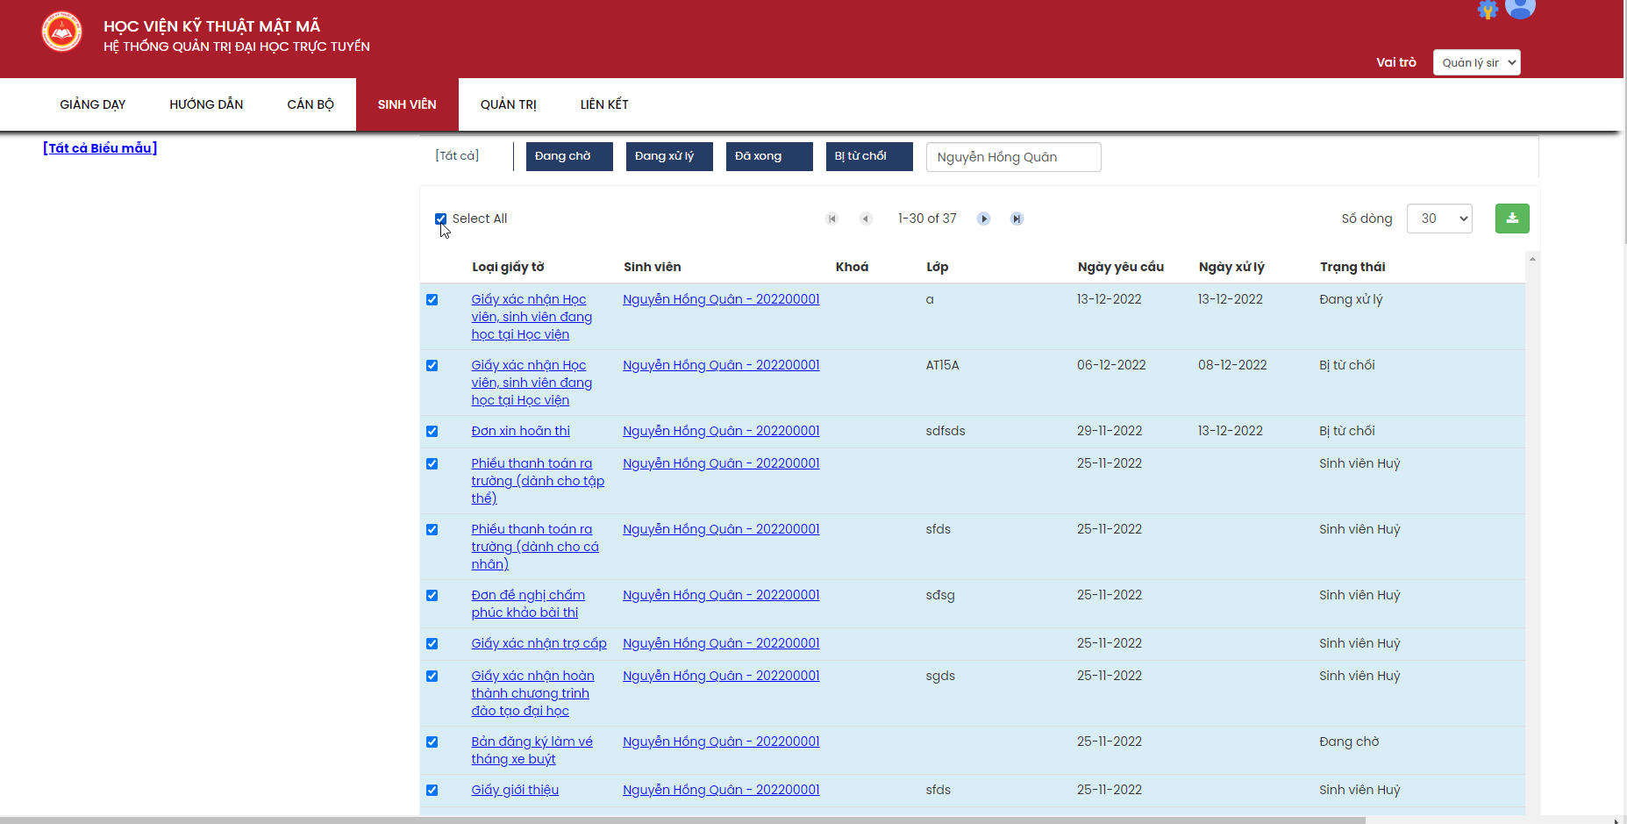This screenshot has width=1627, height=824.
Task: Filter by Đang xử lý status
Action: click(x=669, y=156)
